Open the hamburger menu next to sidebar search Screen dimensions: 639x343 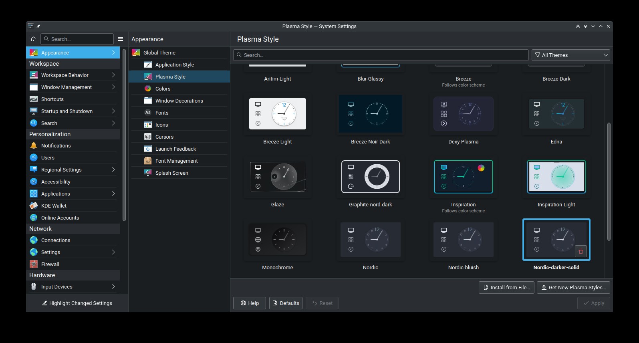click(x=121, y=39)
